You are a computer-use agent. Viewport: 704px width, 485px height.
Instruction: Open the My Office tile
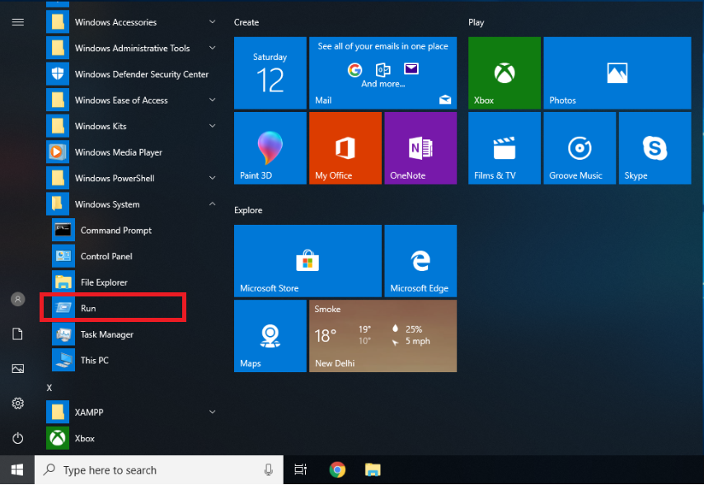coord(345,148)
